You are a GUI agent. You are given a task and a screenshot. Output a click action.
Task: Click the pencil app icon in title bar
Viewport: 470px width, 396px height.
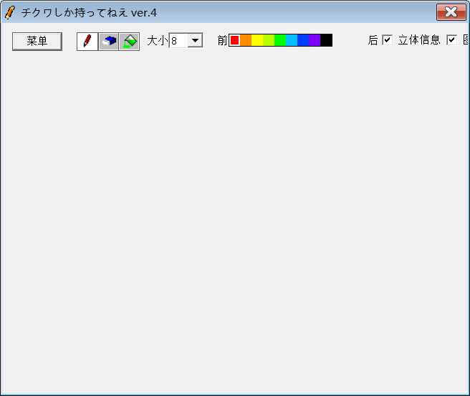(x=10, y=12)
